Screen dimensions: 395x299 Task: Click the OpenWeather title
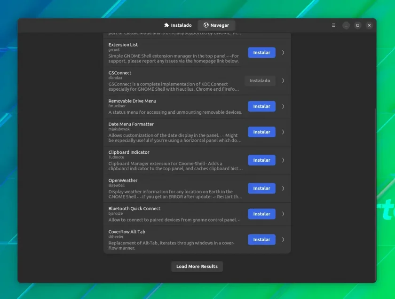click(x=123, y=181)
